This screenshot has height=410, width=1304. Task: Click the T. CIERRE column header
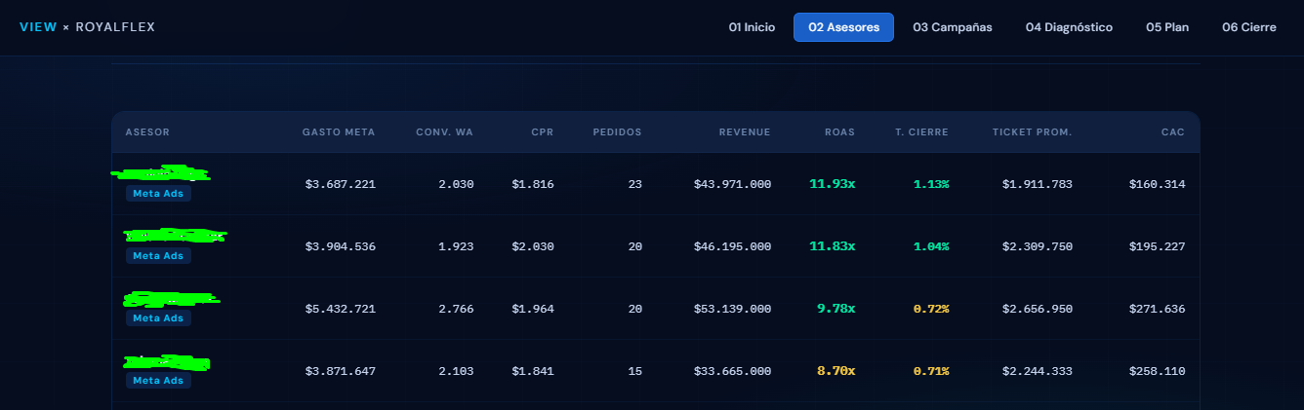921,132
